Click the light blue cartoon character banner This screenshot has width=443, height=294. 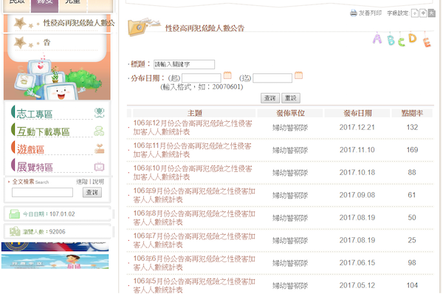coord(55,261)
